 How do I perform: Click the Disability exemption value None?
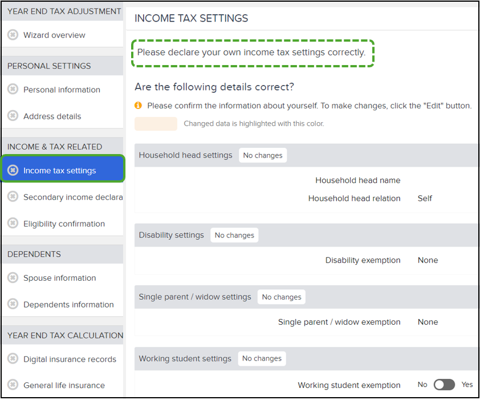[428, 260]
